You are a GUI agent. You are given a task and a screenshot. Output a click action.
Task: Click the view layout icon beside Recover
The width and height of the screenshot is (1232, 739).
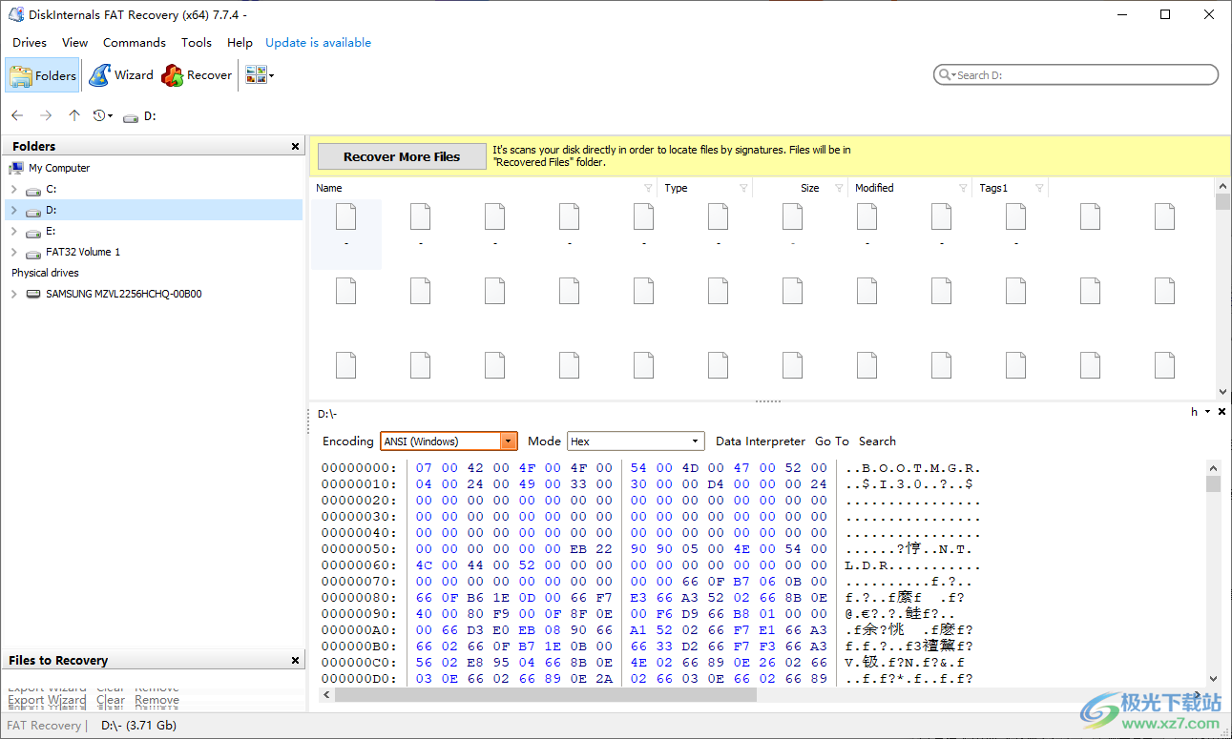pyautogui.click(x=256, y=74)
